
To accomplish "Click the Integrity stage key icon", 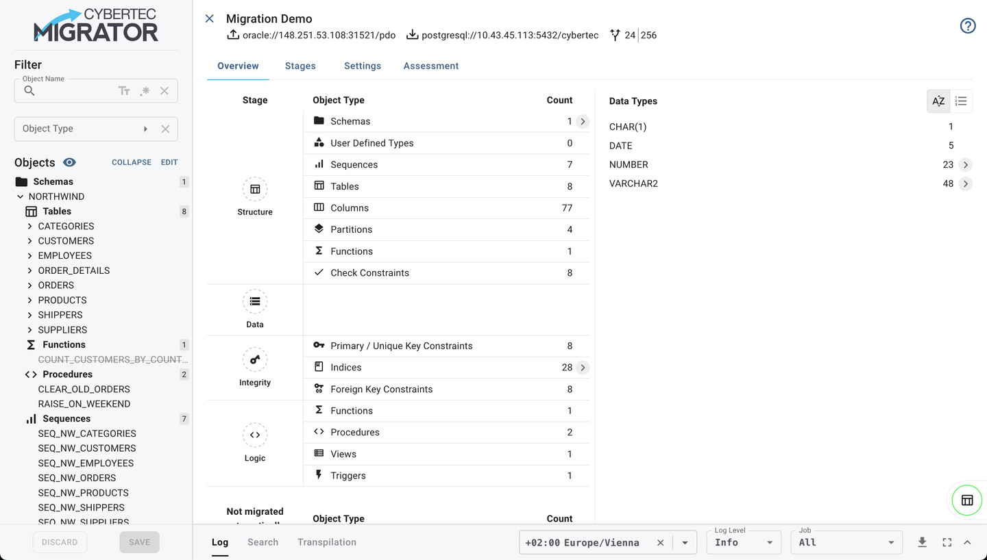I will click(255, 360).
